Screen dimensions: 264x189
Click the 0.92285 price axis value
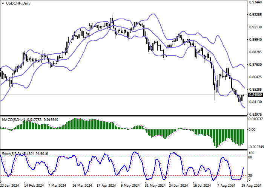tap(256, 15)
